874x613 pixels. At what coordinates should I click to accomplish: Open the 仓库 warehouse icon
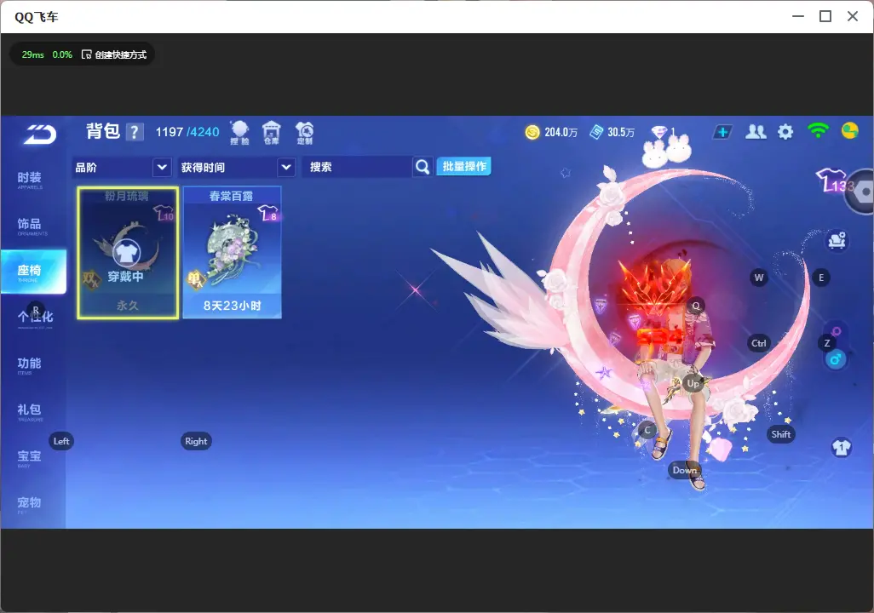coord(272,133)
